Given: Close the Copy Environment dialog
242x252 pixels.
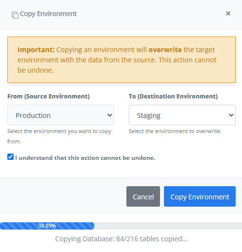Looking at the screenshot, I should (228, 14).
